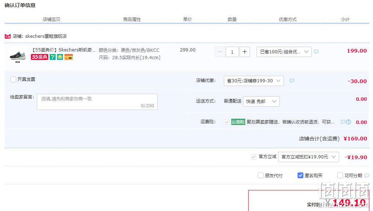Enable the 花呗分期 installment checkbox
This screenshot has height=211, width=373.
click(340, 176)
